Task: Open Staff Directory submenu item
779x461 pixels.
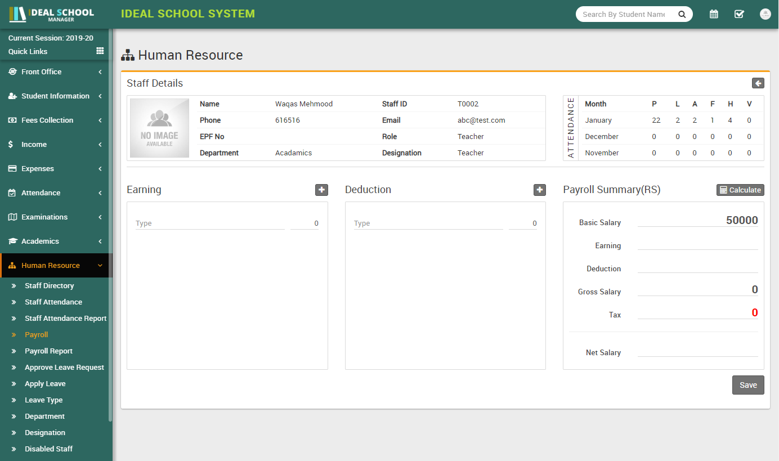Action: (49, 286)
